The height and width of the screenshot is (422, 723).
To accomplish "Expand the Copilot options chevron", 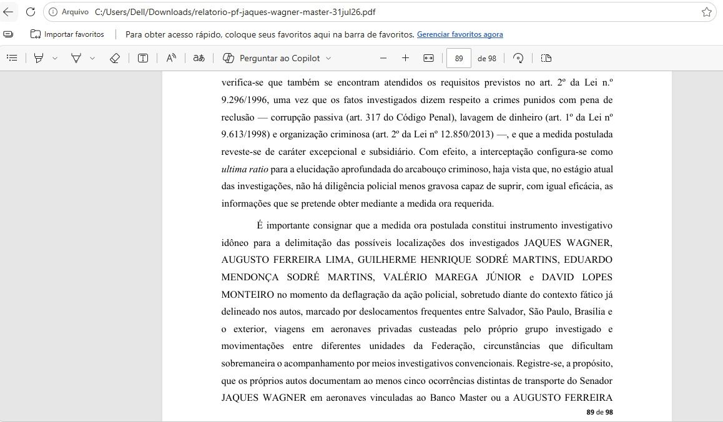I will [328, 58].
